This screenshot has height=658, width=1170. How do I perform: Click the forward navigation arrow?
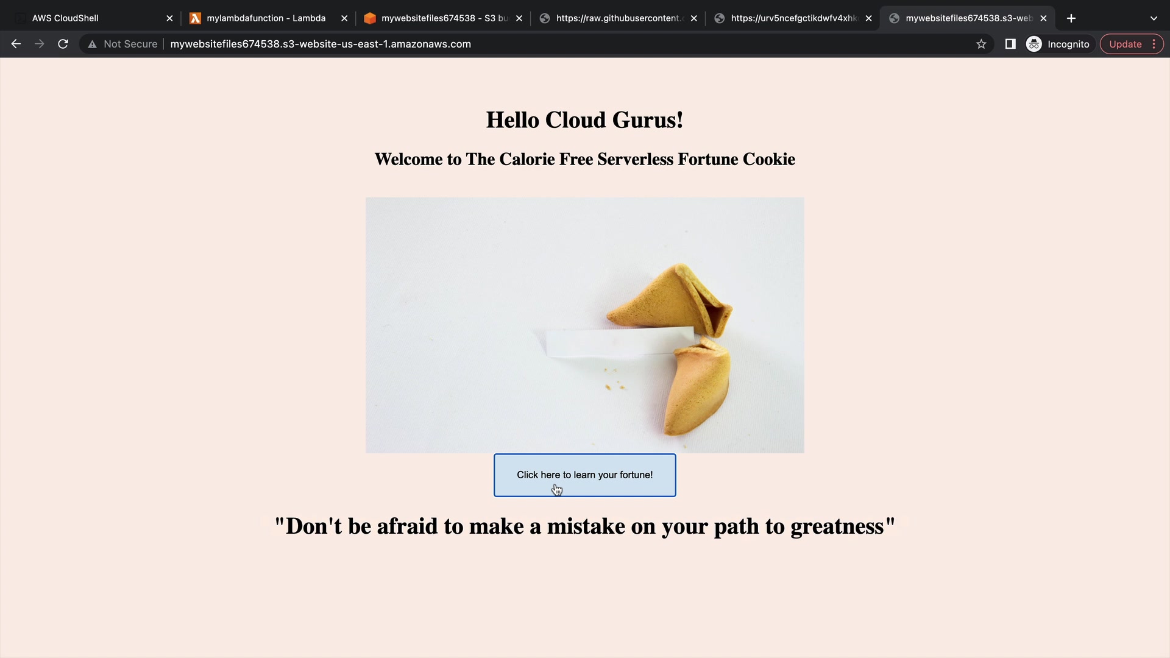click(40, 44)
